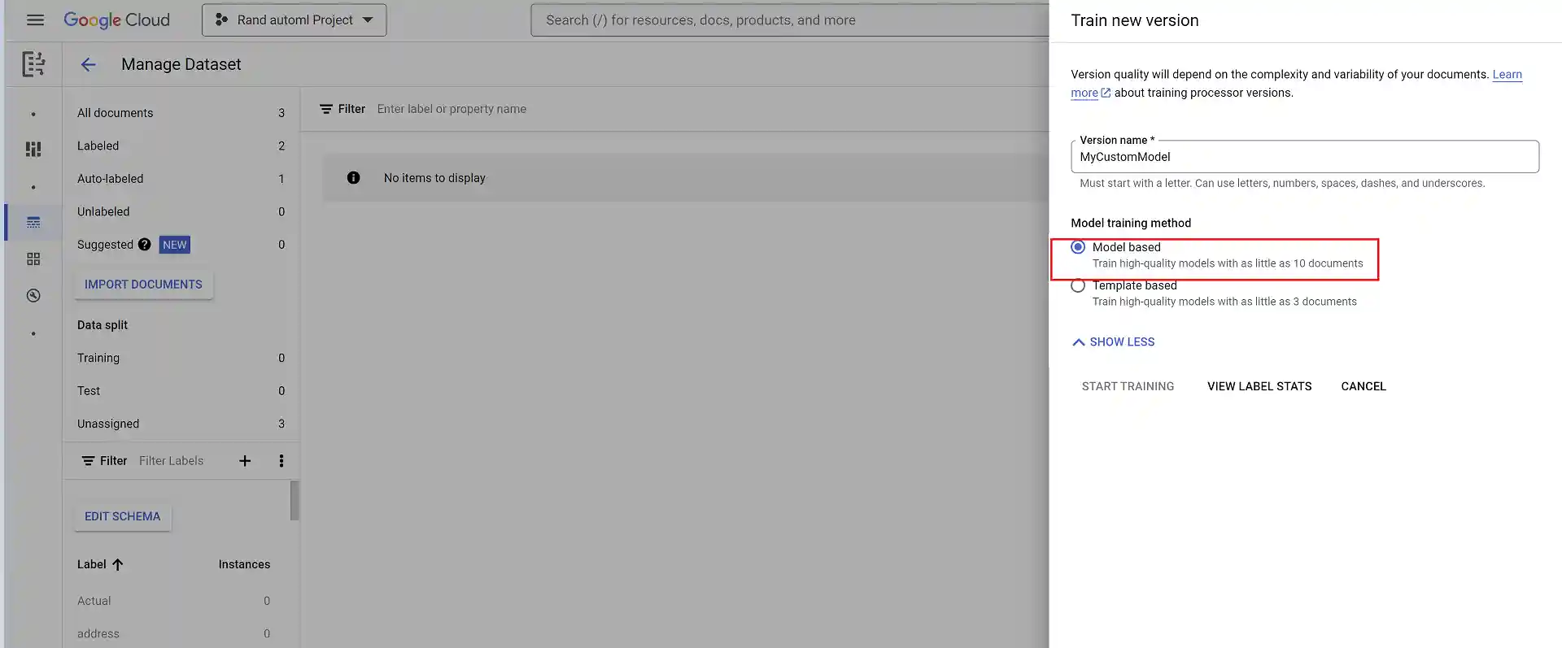Select the highlighted dataset sidebar icon
Screen dimensions: 1562x648
[33, 222]
